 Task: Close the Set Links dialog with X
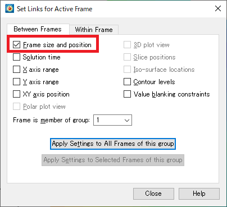click(218, 8)
